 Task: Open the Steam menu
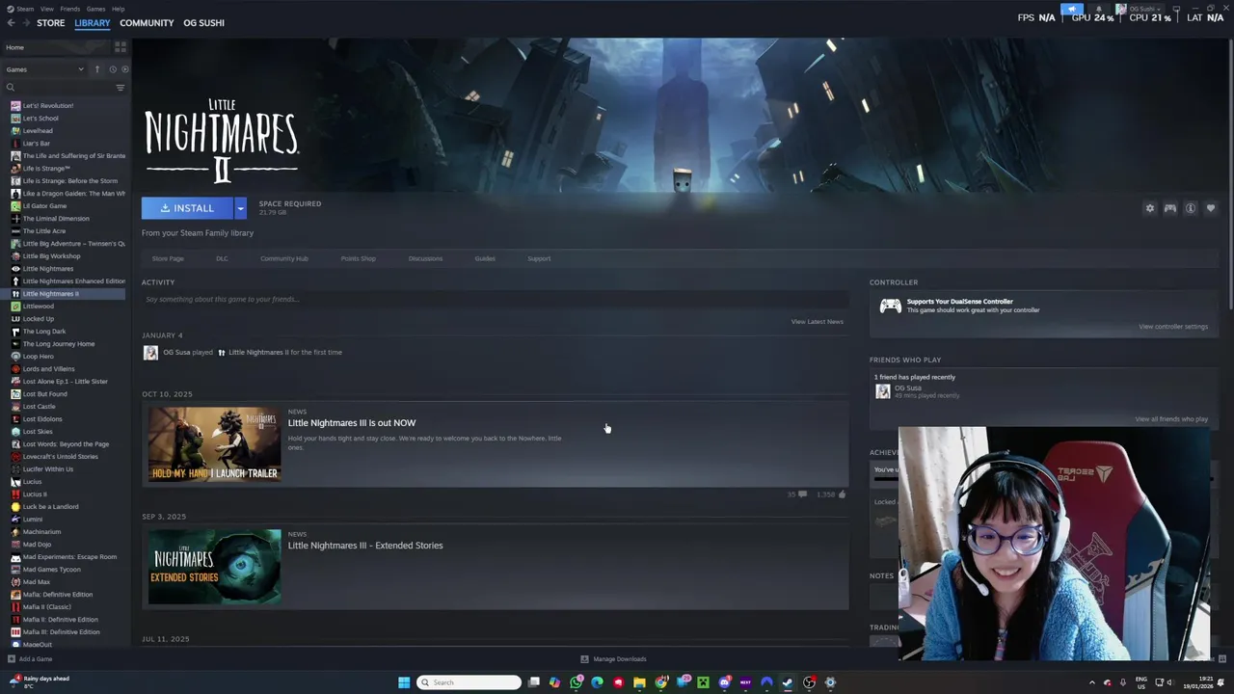pos(24,9)
